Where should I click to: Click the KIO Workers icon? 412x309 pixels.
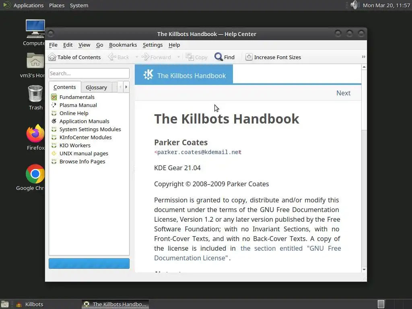54,145
